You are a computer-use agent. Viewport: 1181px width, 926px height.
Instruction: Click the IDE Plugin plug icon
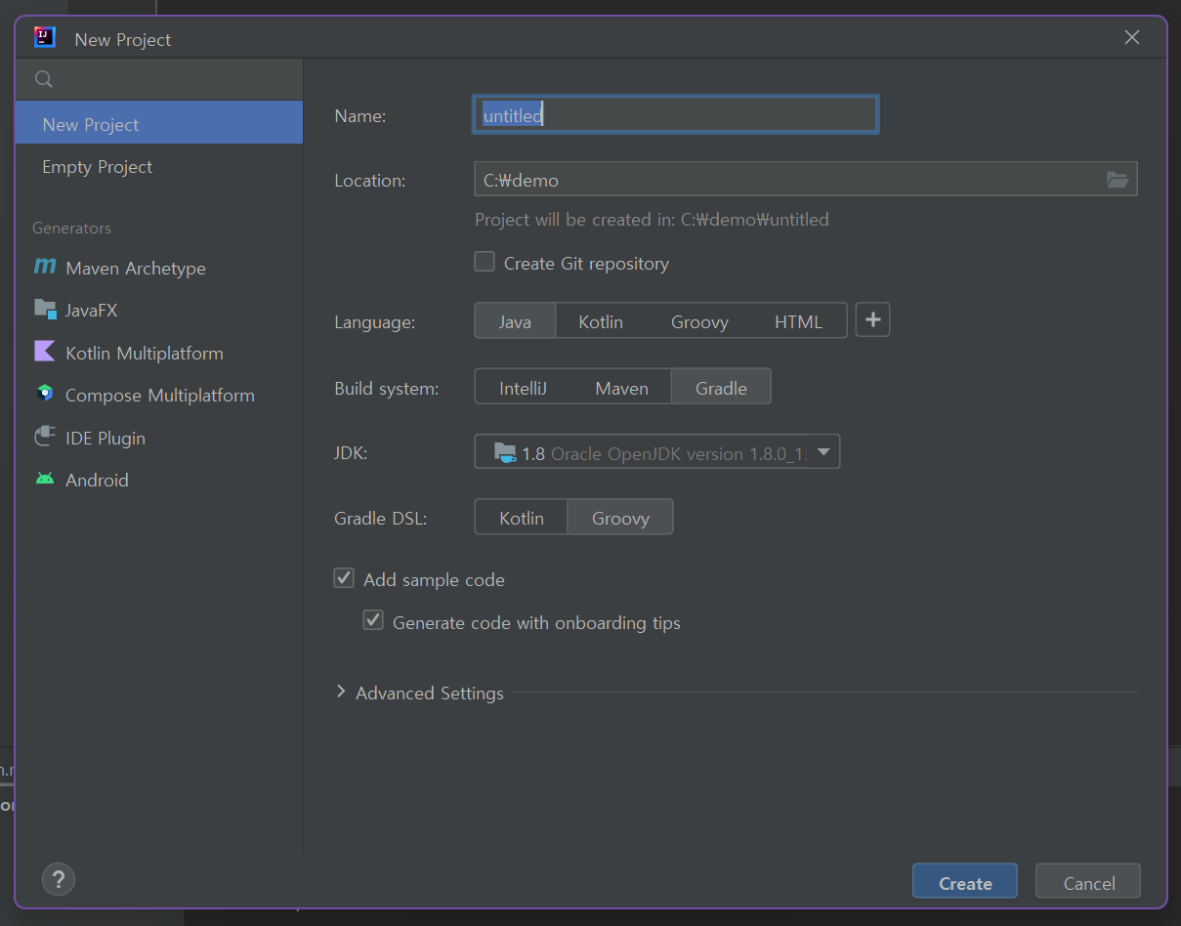point(45,437)
